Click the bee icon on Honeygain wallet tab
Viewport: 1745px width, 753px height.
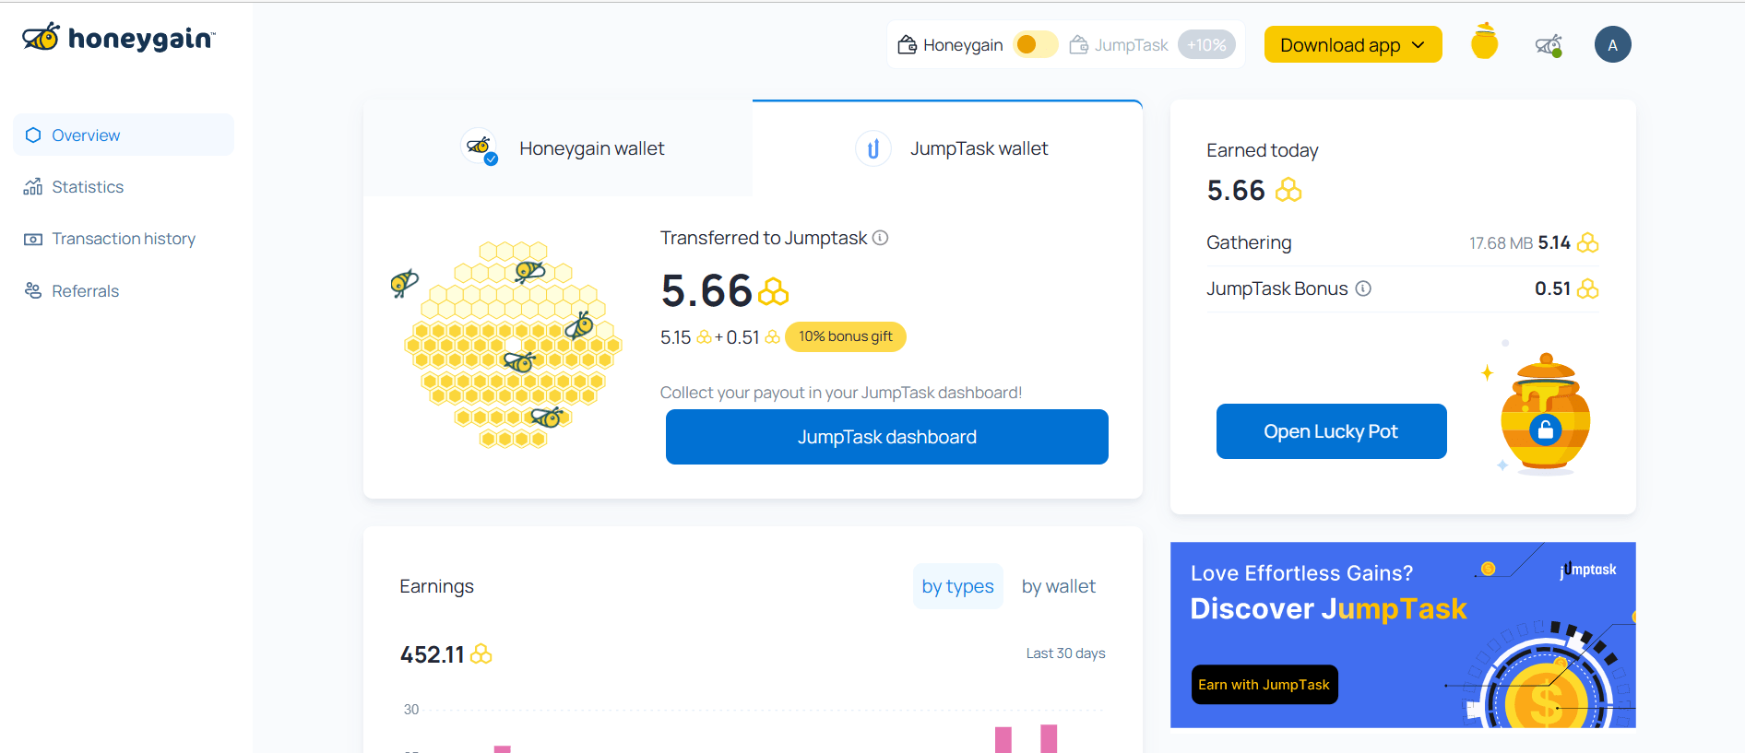click(x=479, y=147)
